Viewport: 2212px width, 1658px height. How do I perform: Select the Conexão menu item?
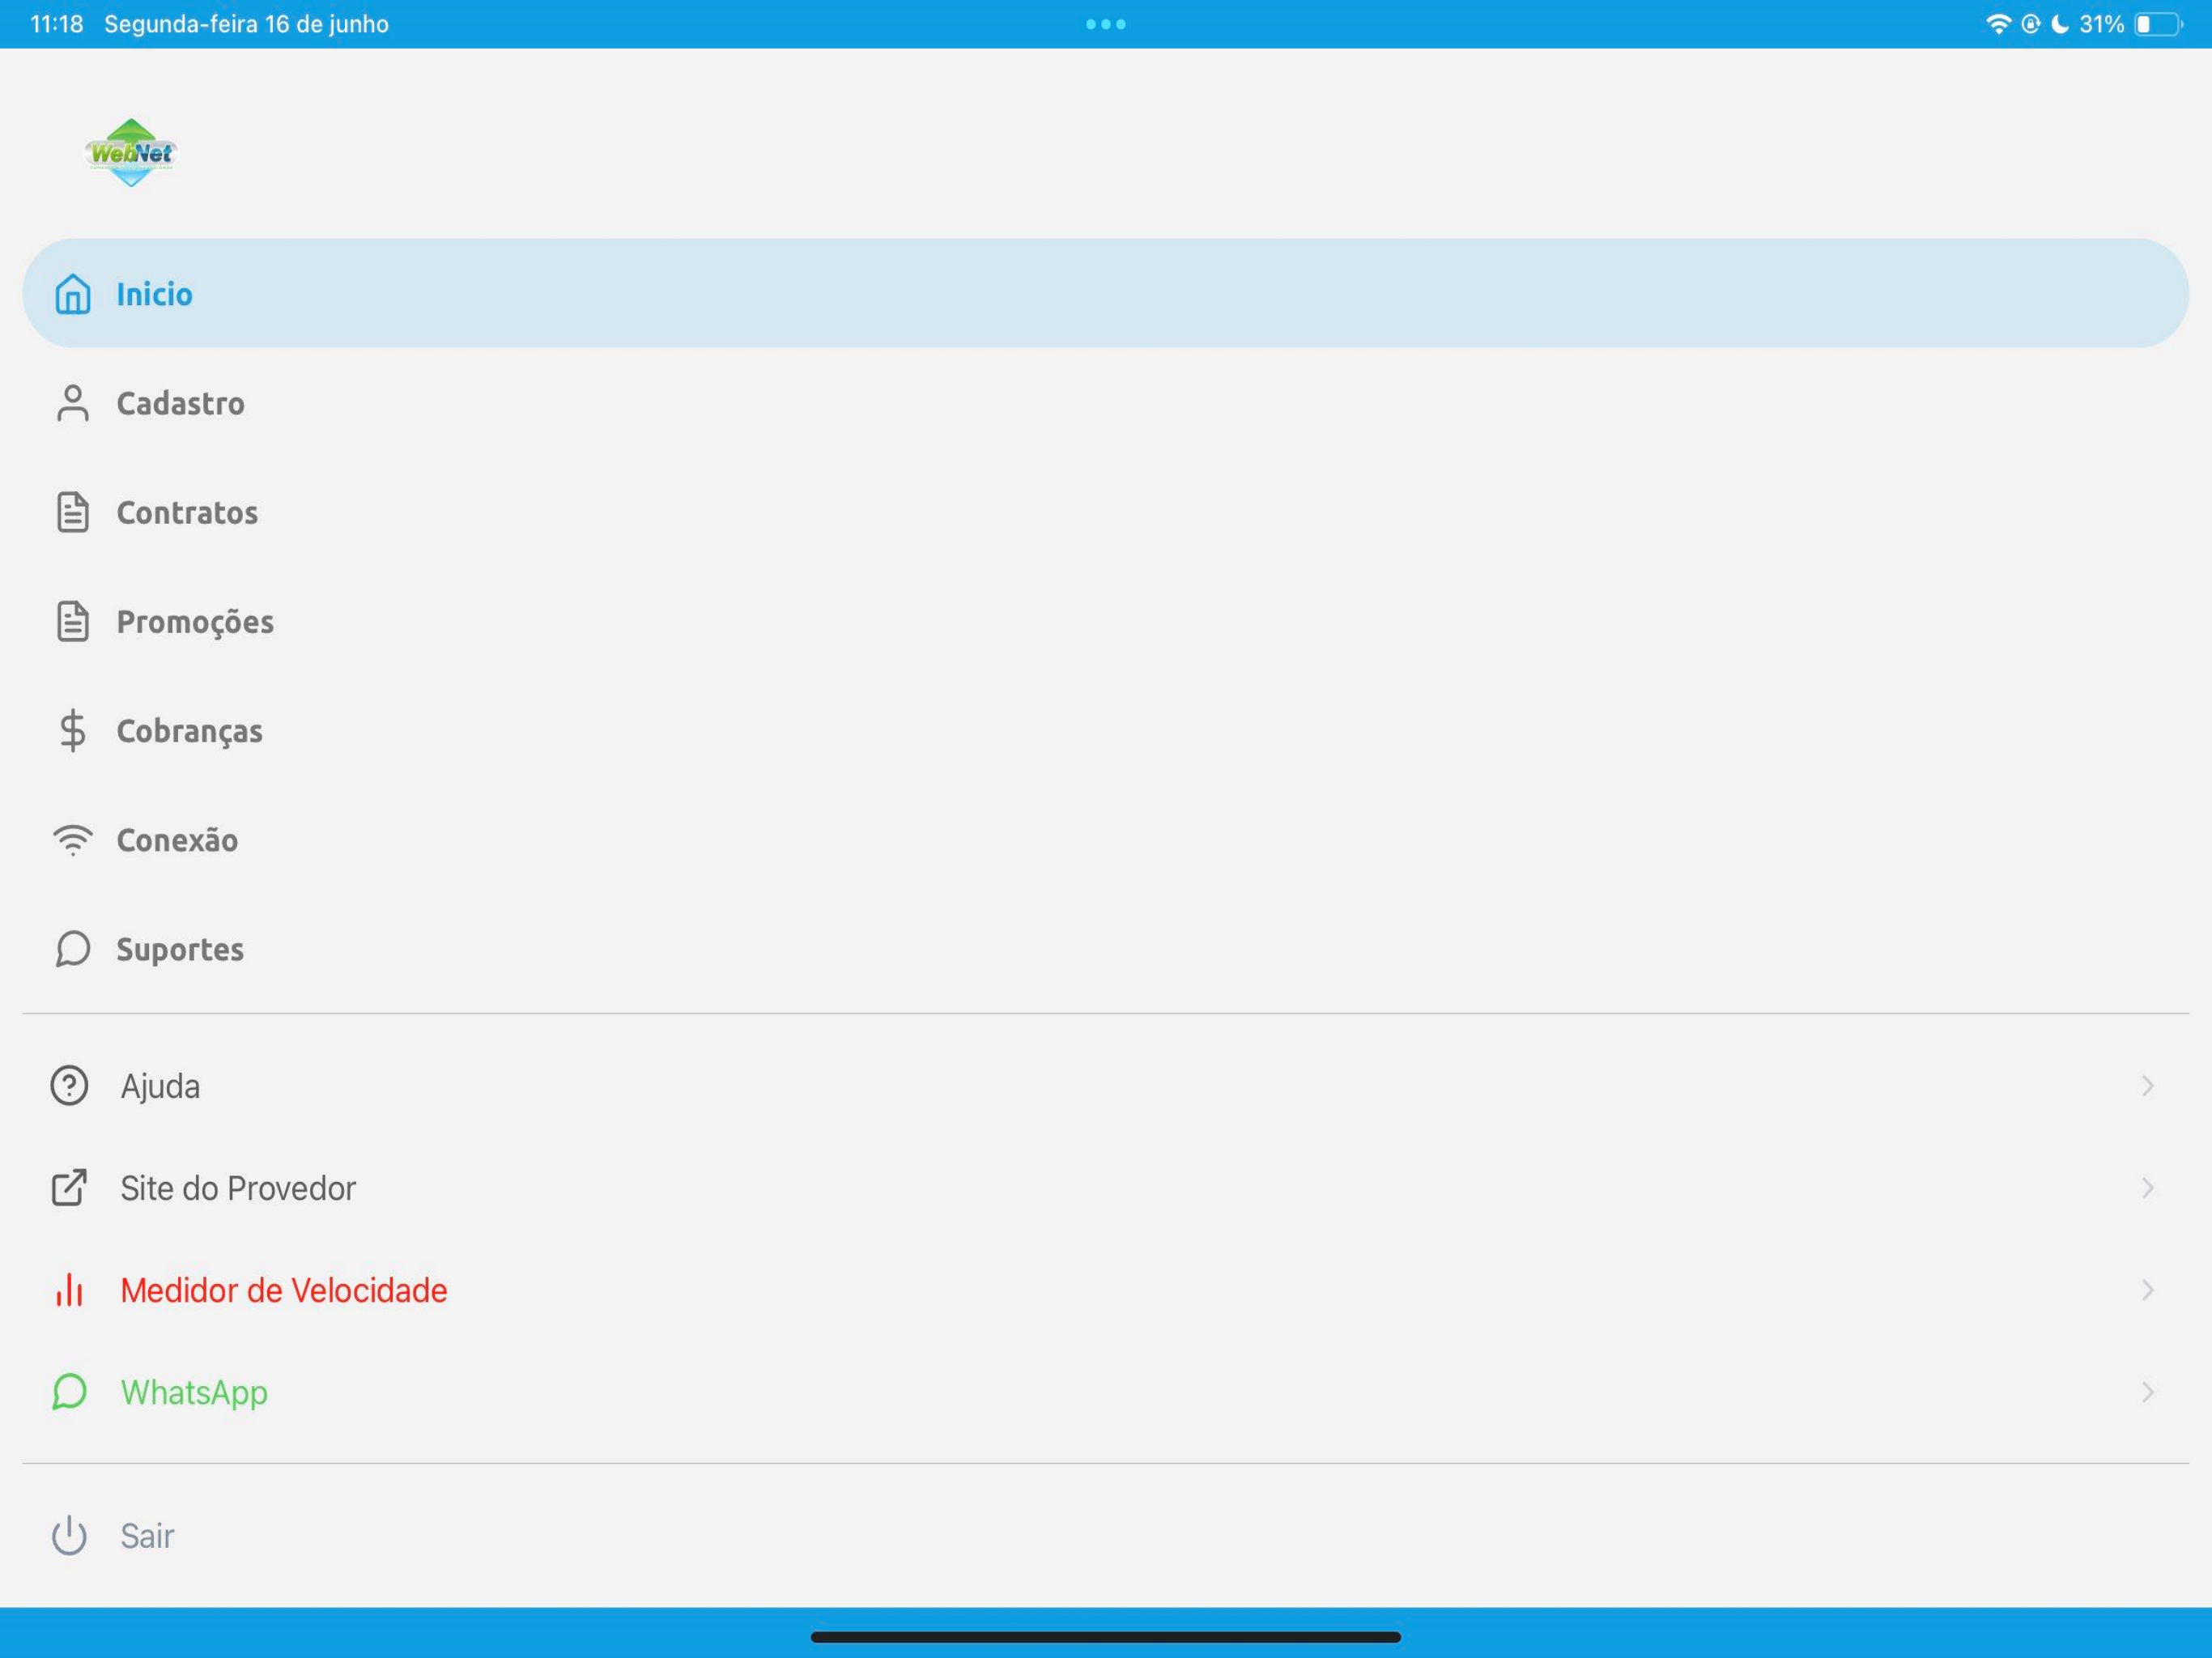[1105, 840]
